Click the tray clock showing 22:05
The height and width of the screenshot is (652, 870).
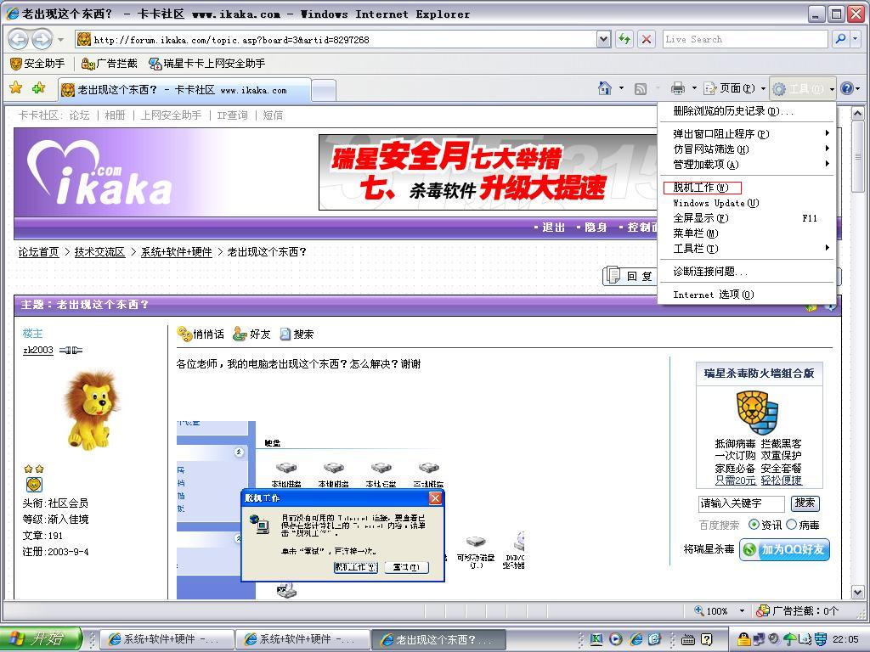click(845, 639)
